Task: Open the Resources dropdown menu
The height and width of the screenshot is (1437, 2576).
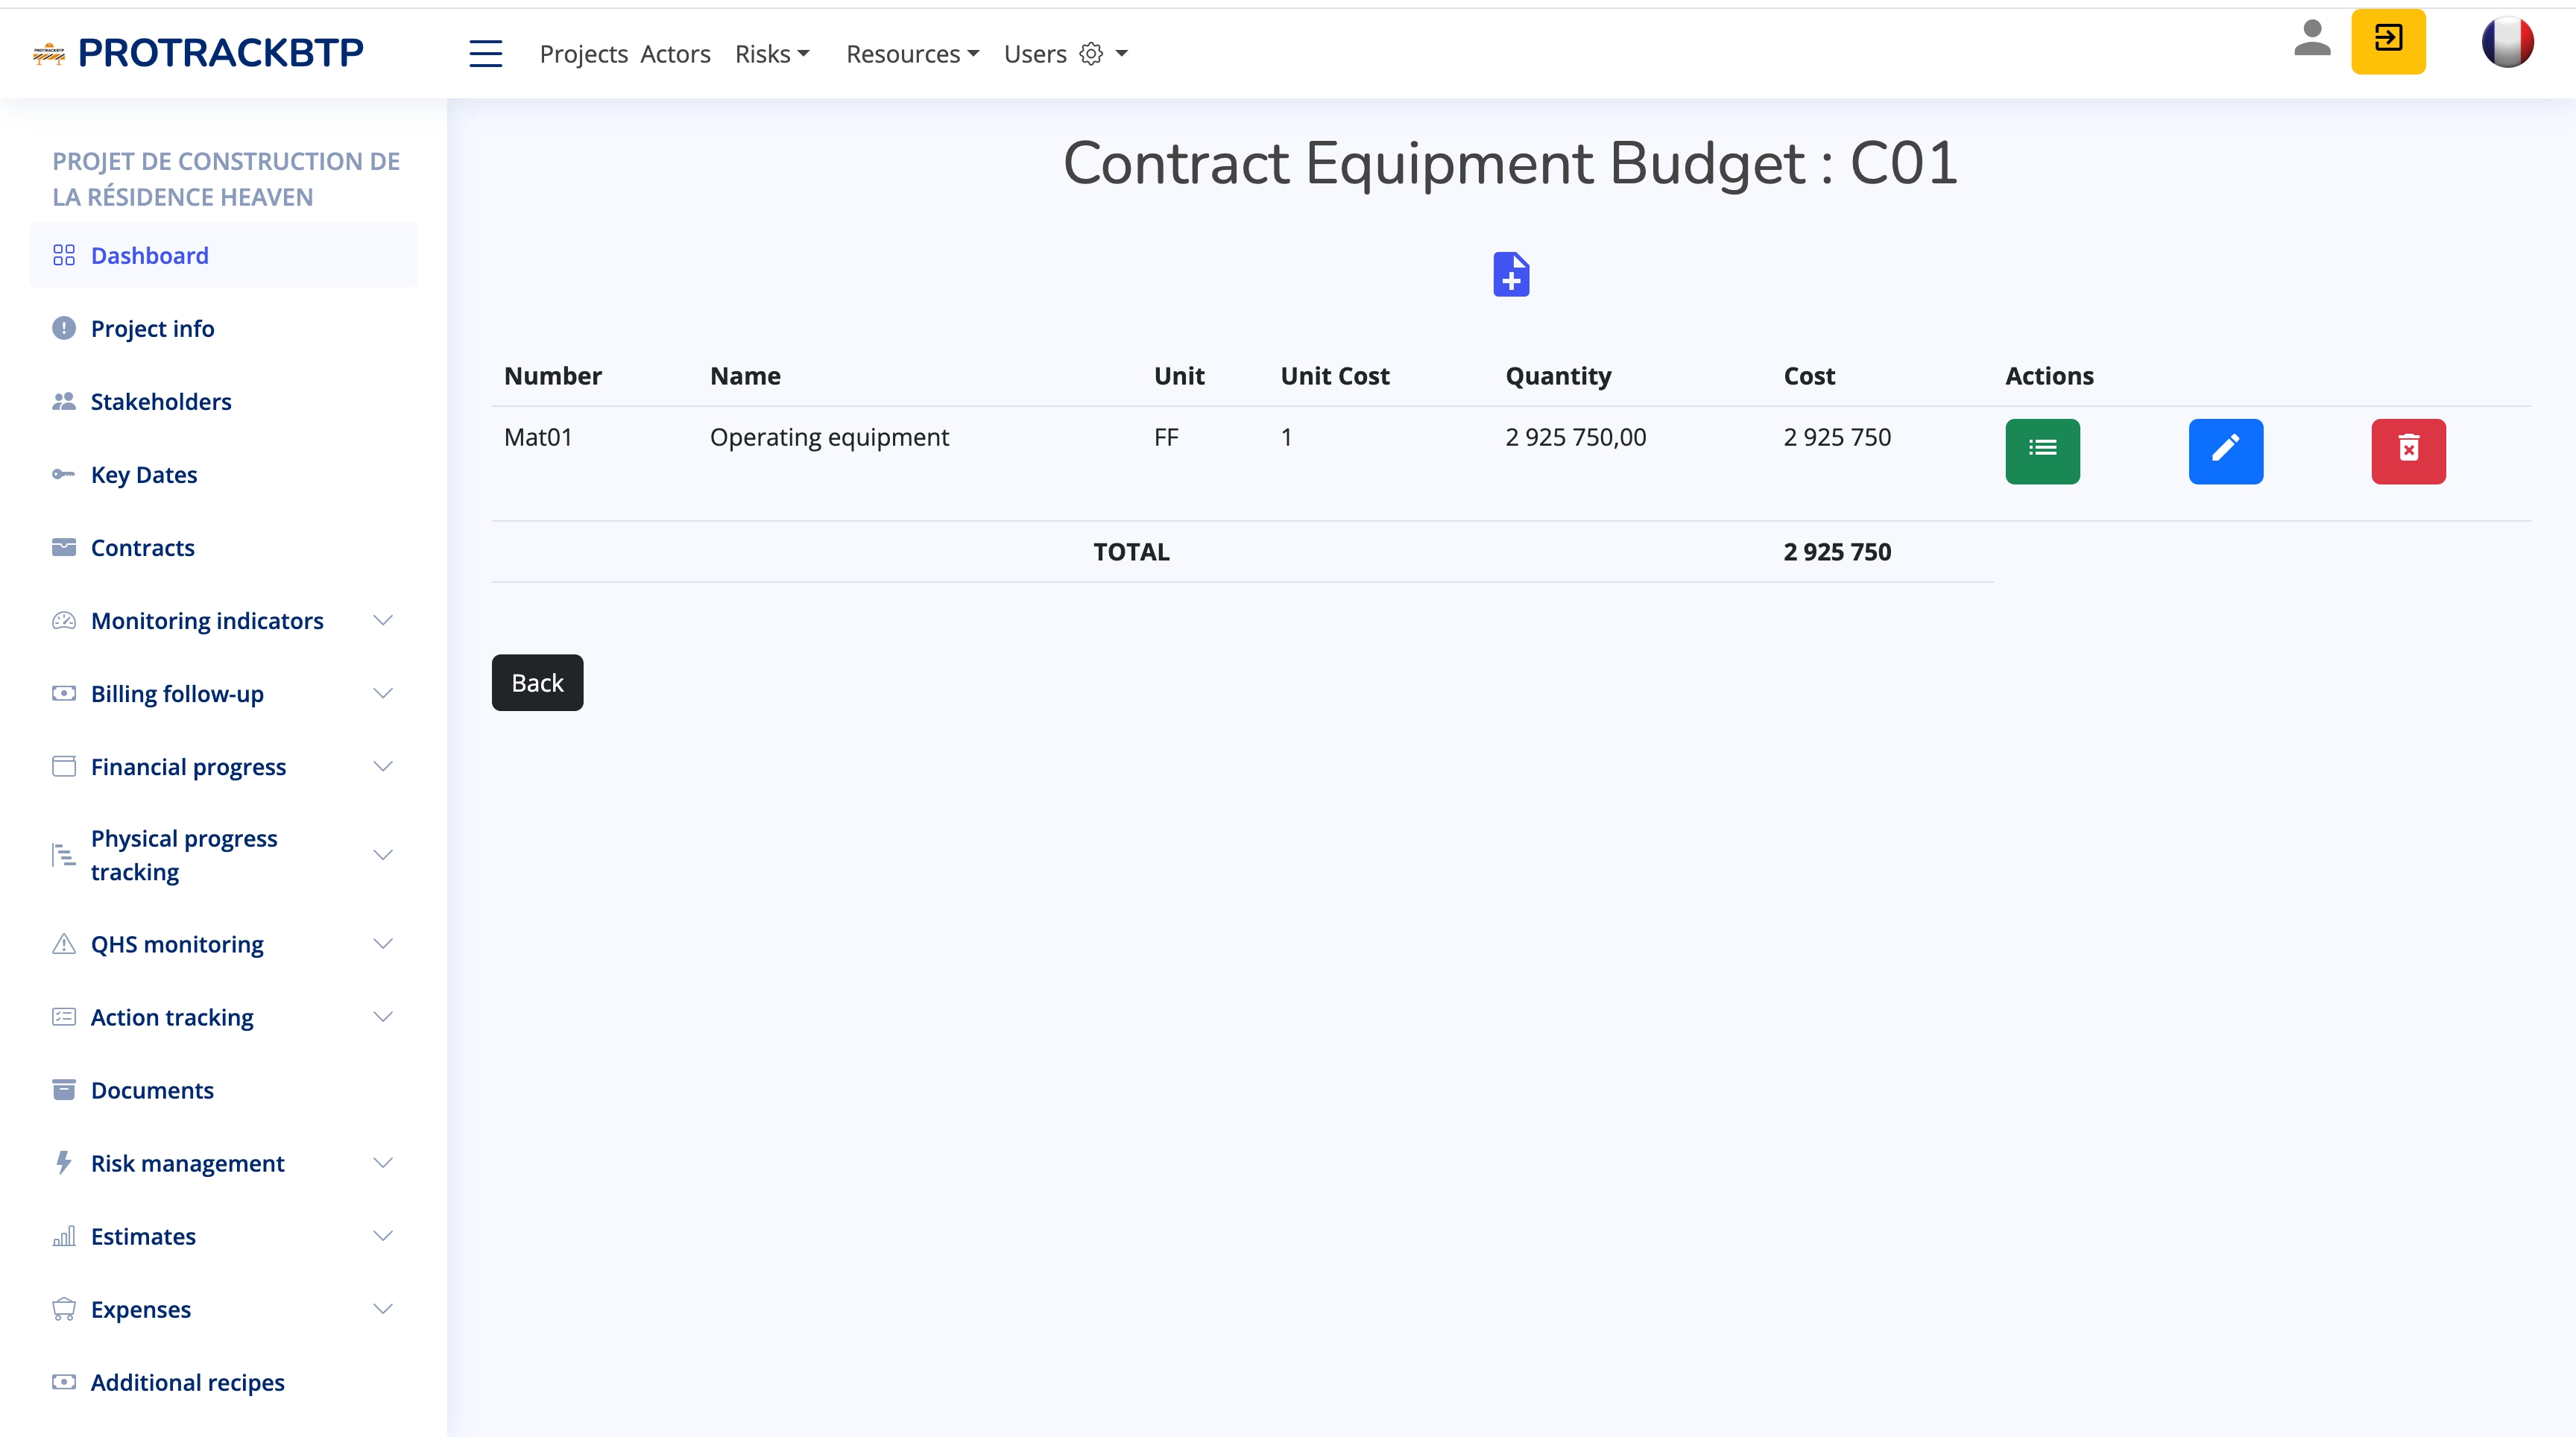Action: 913,54
